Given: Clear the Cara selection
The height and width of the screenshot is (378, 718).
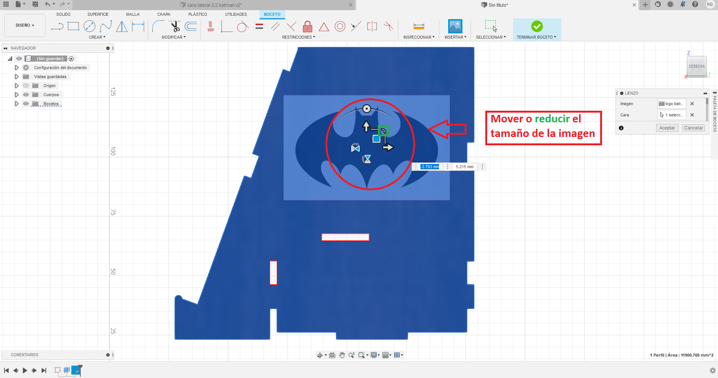Looking at the screenshot, I should tap(692, 115).
